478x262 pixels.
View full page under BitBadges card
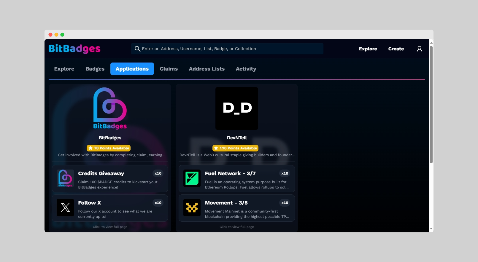click(110, 227)
